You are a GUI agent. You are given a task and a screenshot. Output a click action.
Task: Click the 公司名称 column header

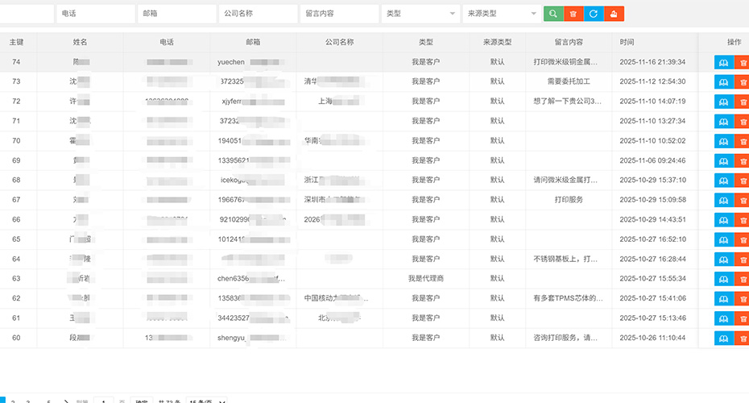tap(340, 42)
